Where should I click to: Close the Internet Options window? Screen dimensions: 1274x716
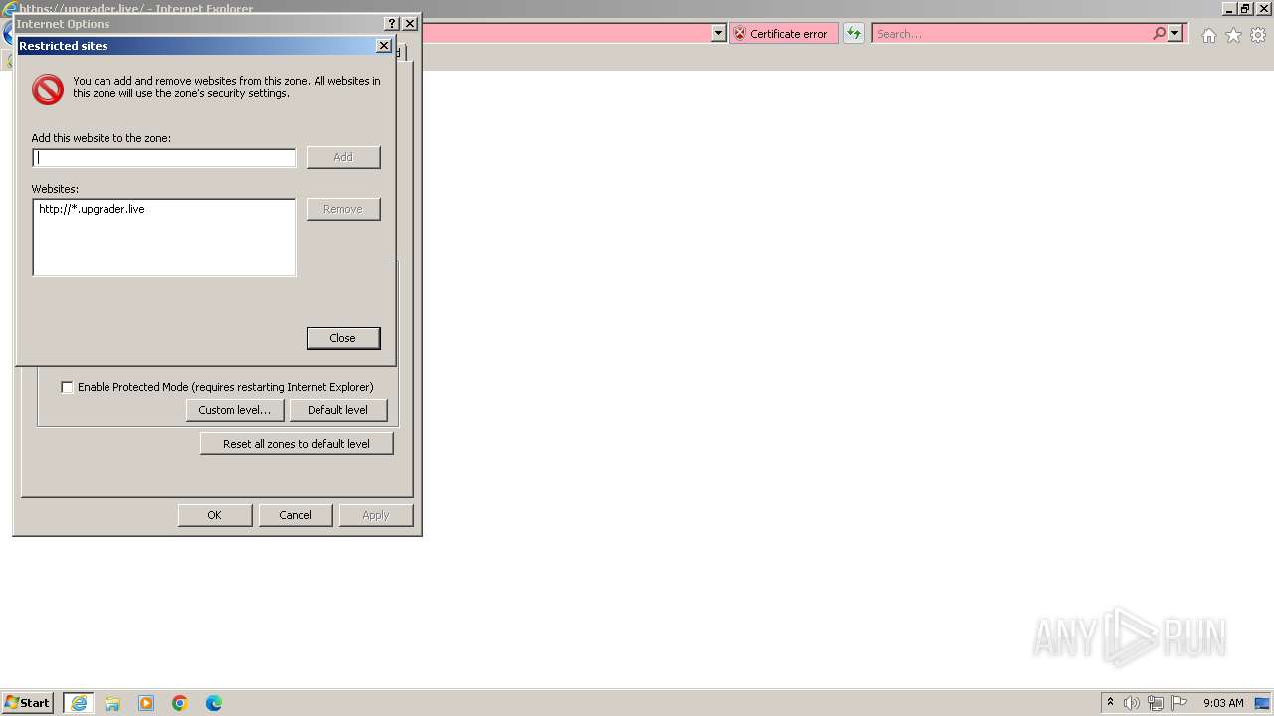pos(410,24)
